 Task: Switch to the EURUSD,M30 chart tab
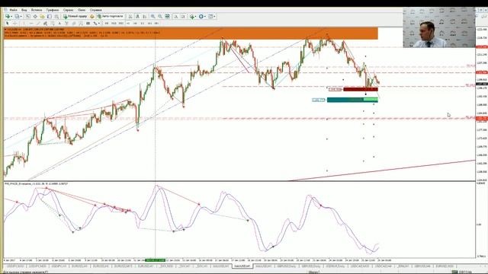point(445,266)
